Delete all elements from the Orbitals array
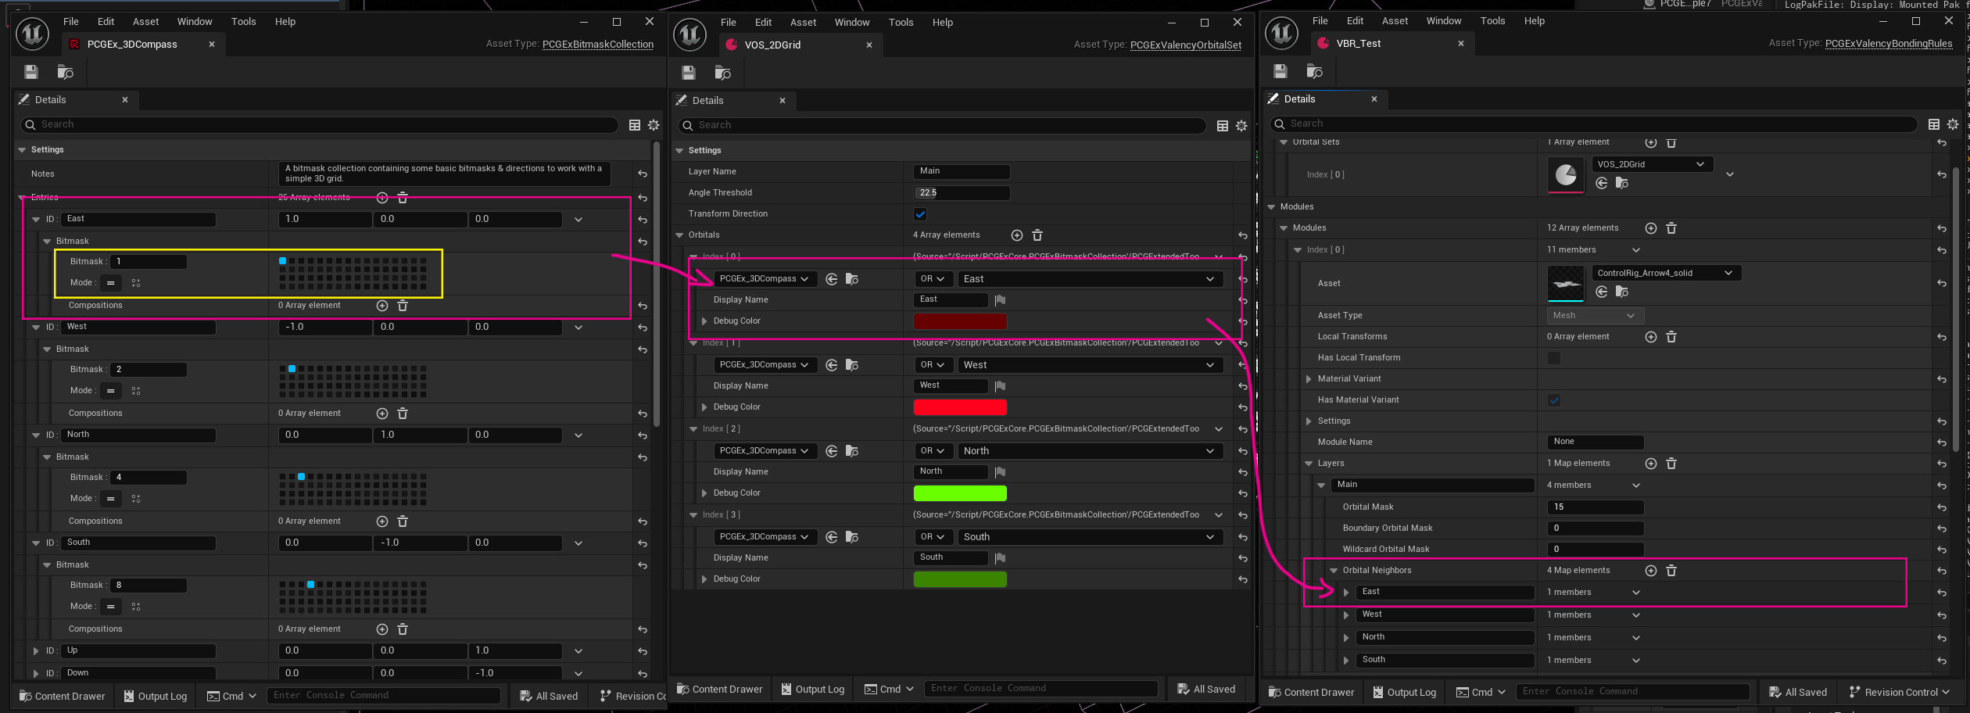1970x713 pixels. click(1037, 235)
